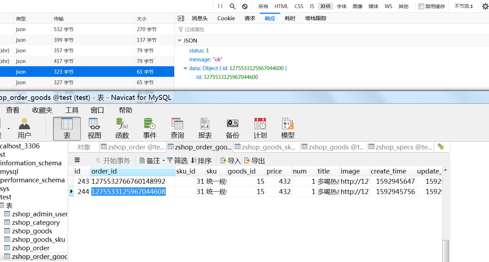Filter requests by 所有 type

263,6
